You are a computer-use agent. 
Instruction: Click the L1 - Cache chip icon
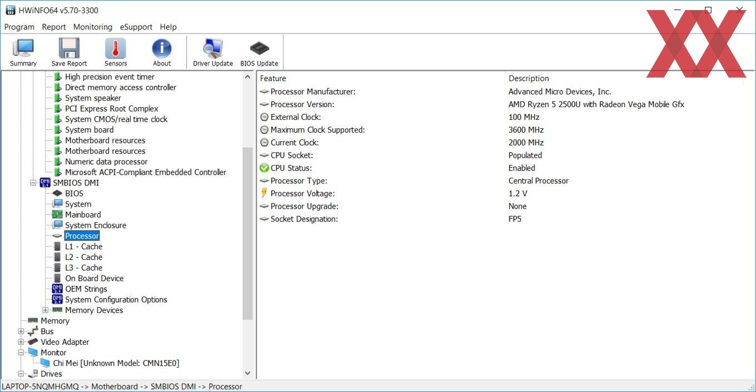[x=57, y=247]
